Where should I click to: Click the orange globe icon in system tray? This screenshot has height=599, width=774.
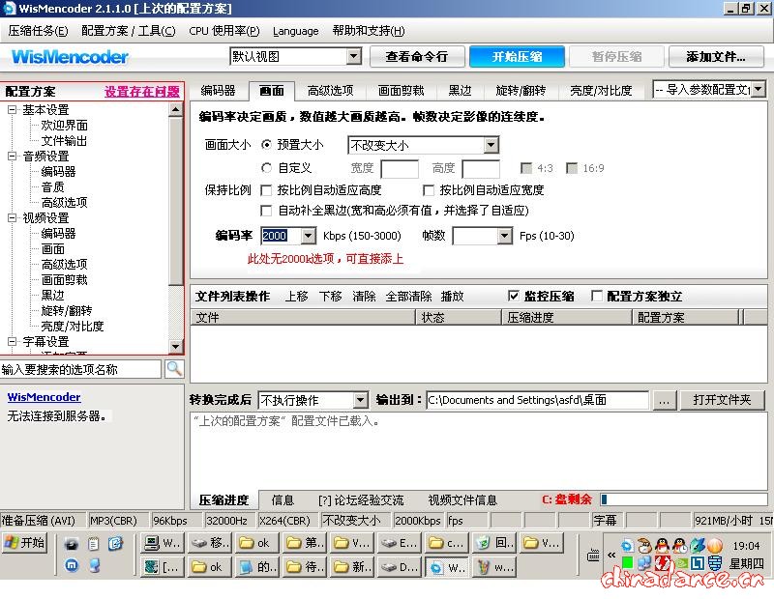pyautogui.click(x=714, y=546)
